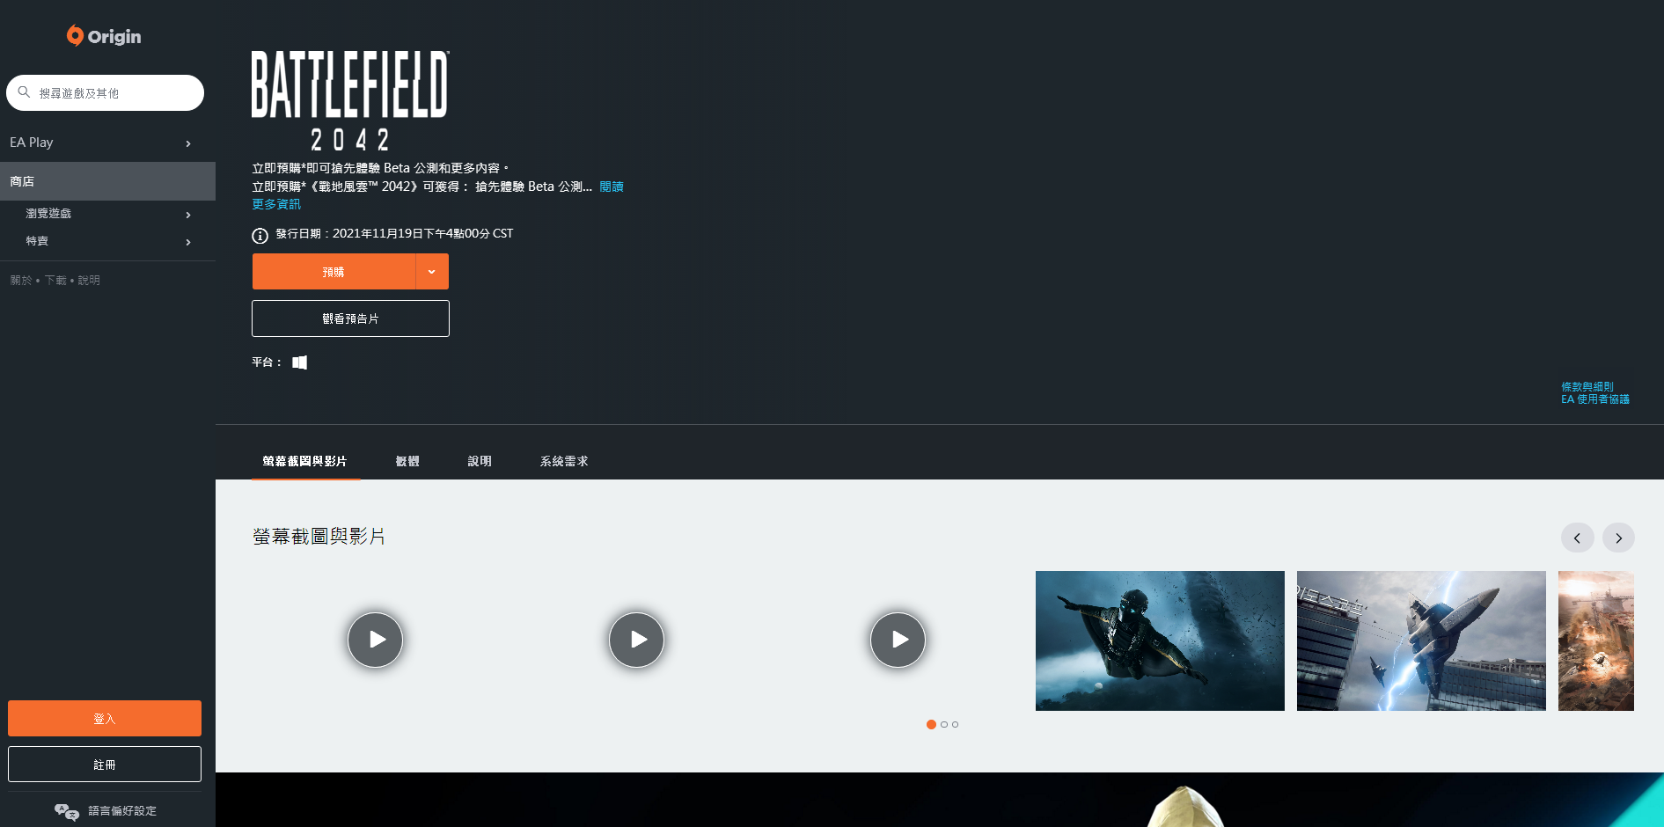Click the 註冊 register button
Image resolution: width=1664 pixels, height=827 pixels.
105,765
